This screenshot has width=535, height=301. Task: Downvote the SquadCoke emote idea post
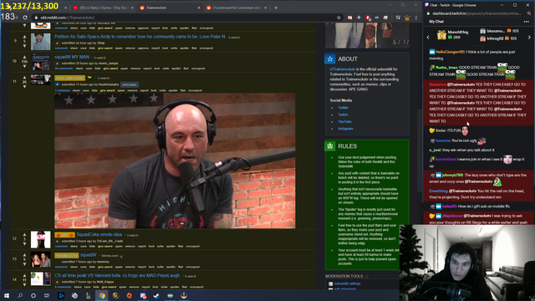[x=24, y=243]
